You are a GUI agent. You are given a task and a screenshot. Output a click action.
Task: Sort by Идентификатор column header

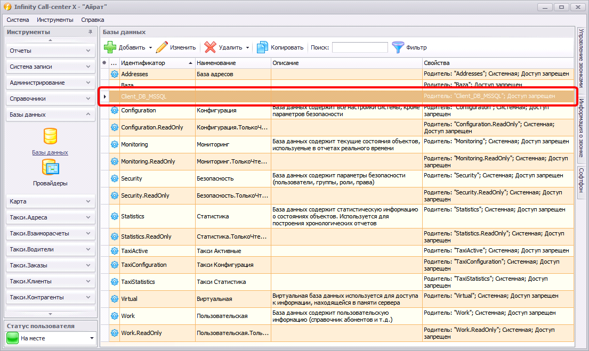(157, 63)
